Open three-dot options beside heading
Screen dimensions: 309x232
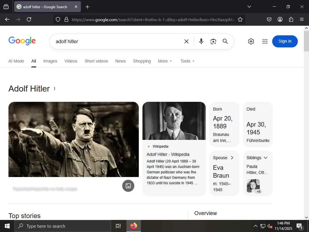[x=55, y=89]
